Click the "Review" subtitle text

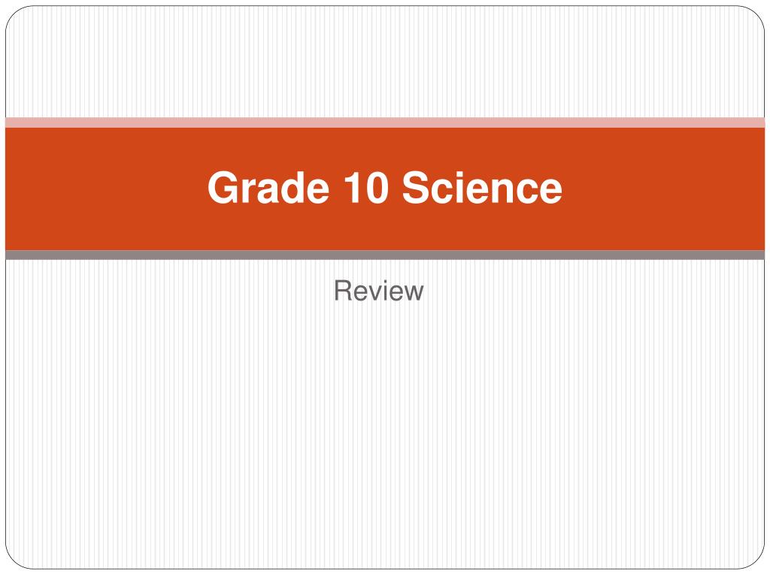pos(379,291)
